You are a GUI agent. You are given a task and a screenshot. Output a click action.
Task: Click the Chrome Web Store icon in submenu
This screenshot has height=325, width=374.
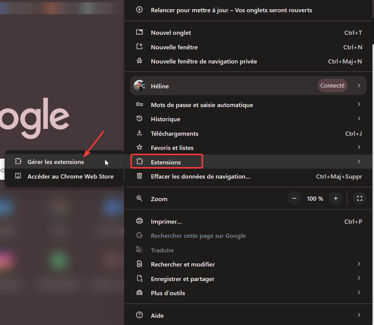pyautogui.click(x=18, y=176)
